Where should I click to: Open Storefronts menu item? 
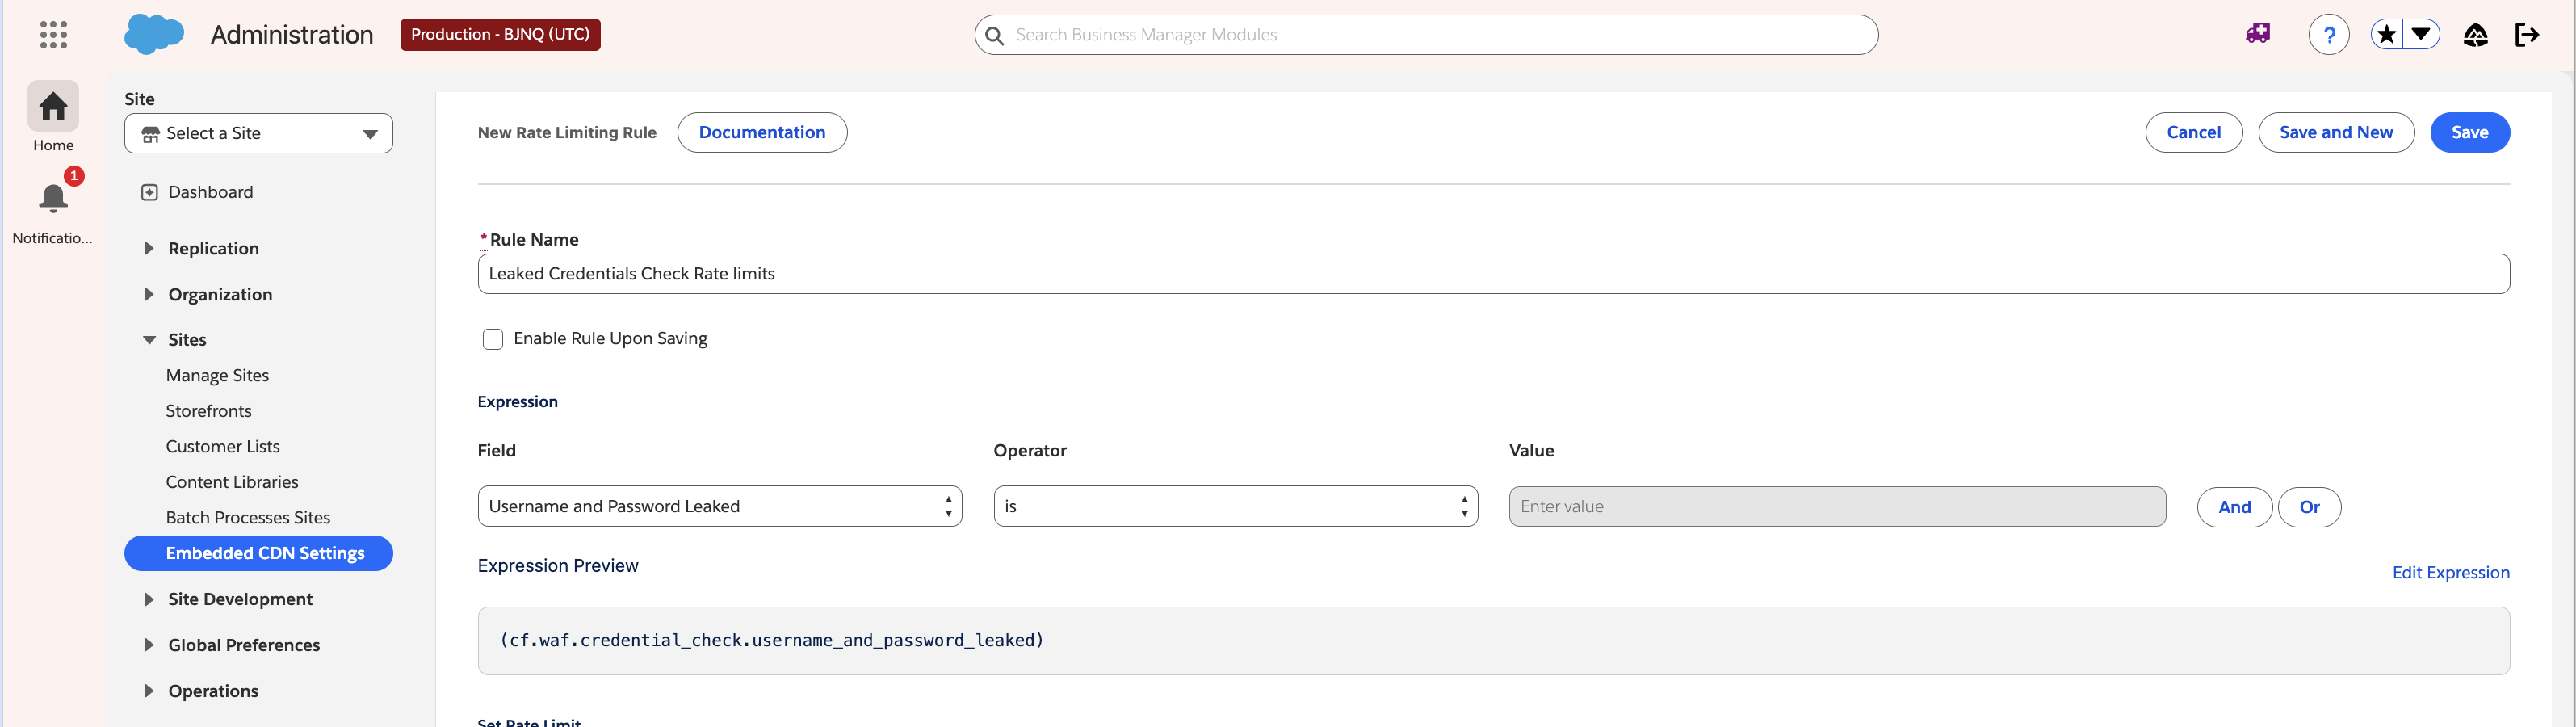click(208, 411)
